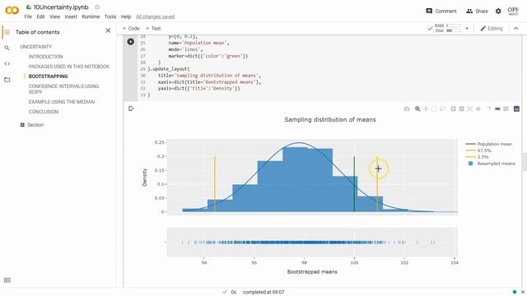The height and width of the screenshot is (296, 527).
Task: Compare data on hover icon
Action: [506, 109]
